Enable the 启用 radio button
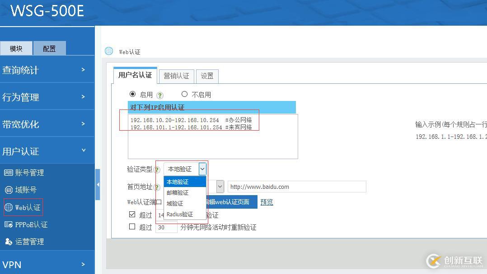 [131, 94]
